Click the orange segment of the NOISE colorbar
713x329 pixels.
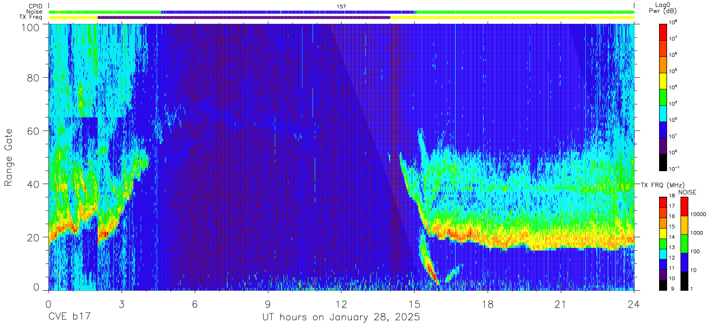click(x=684, y=225)
